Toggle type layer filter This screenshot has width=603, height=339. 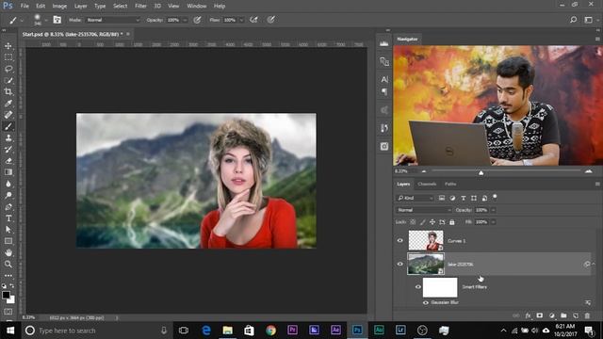[x=463, y=198]
